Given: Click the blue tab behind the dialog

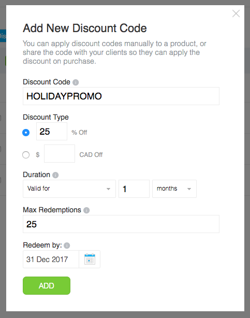Looking at the screenshot, I should (3, 36).
